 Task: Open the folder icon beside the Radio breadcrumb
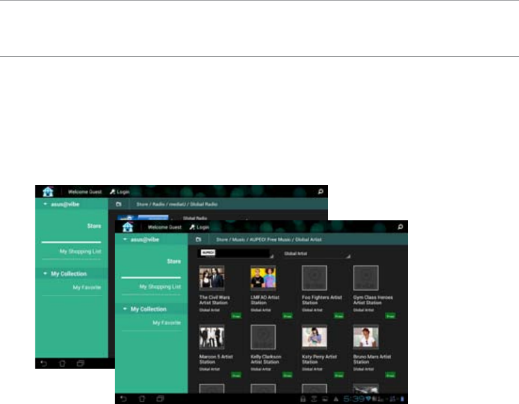pos(118,205)
